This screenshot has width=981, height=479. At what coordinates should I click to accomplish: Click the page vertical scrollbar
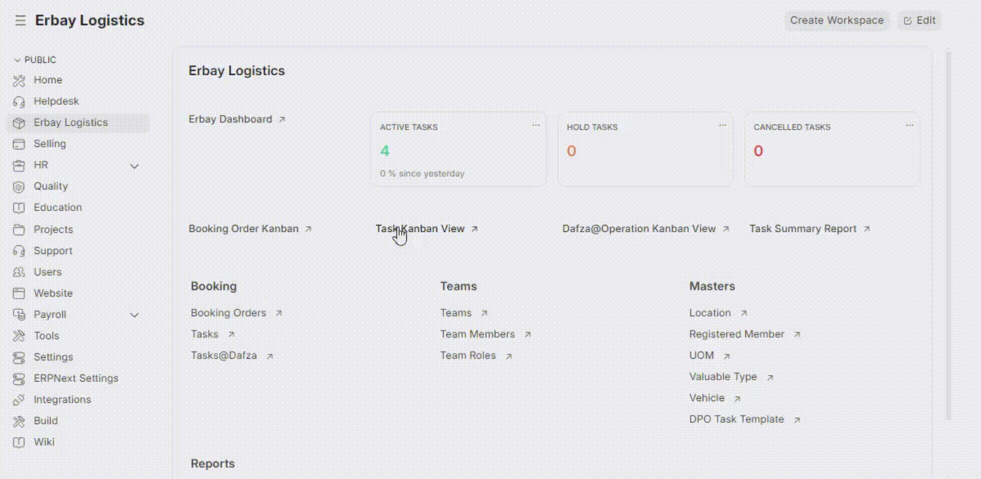[x=949, y=236]
